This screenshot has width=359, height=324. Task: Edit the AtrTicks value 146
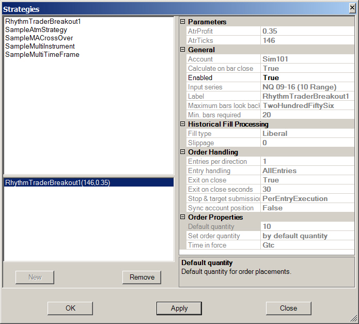coord(307,40)
